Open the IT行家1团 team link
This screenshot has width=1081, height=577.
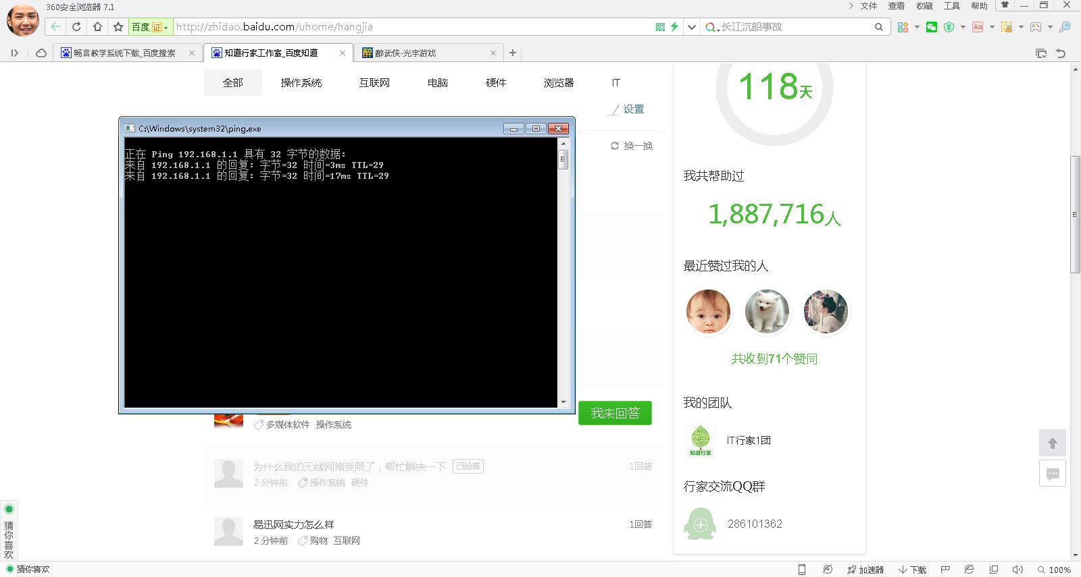pyautogui.click(x=749, y=441)
